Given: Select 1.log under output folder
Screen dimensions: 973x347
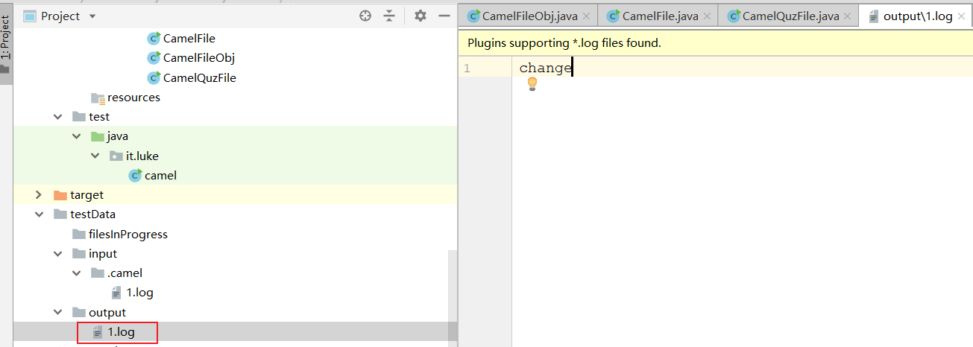Looking at the screenshot, I should click(121, 332).
